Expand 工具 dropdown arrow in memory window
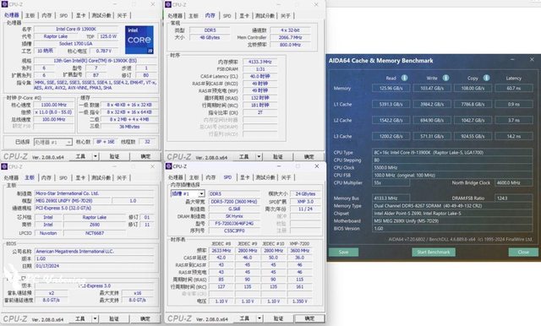This screenshot has width=541, height=326. pos(259,157)
